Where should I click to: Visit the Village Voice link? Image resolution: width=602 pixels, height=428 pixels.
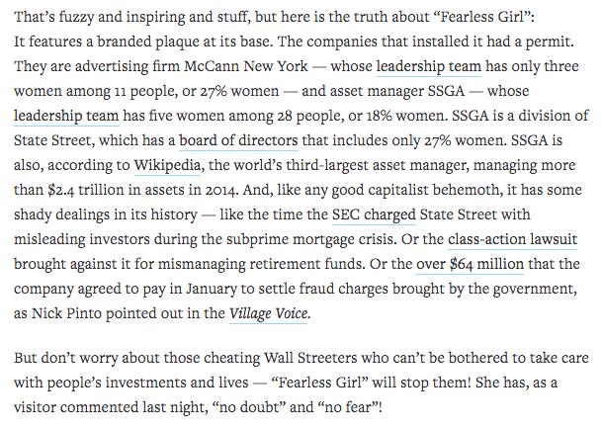click(x=268, y=313)
